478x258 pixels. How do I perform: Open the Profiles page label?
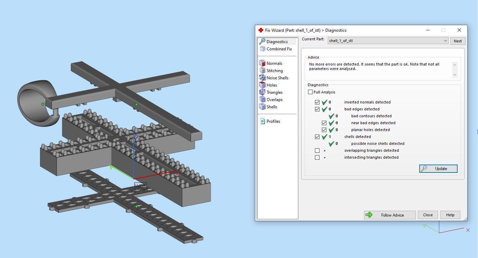(273, 121)
